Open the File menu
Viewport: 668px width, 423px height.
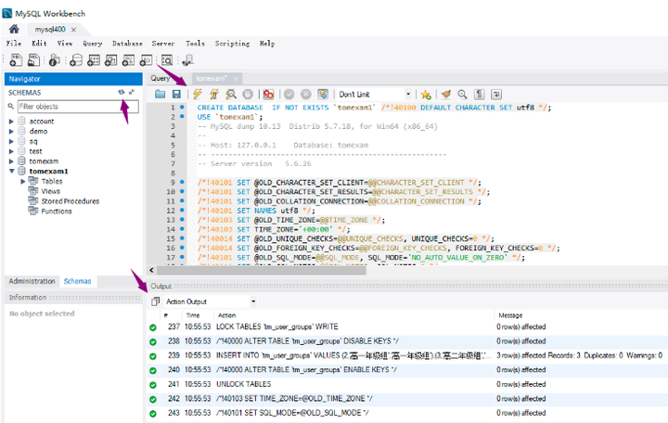tap(14, 44)
